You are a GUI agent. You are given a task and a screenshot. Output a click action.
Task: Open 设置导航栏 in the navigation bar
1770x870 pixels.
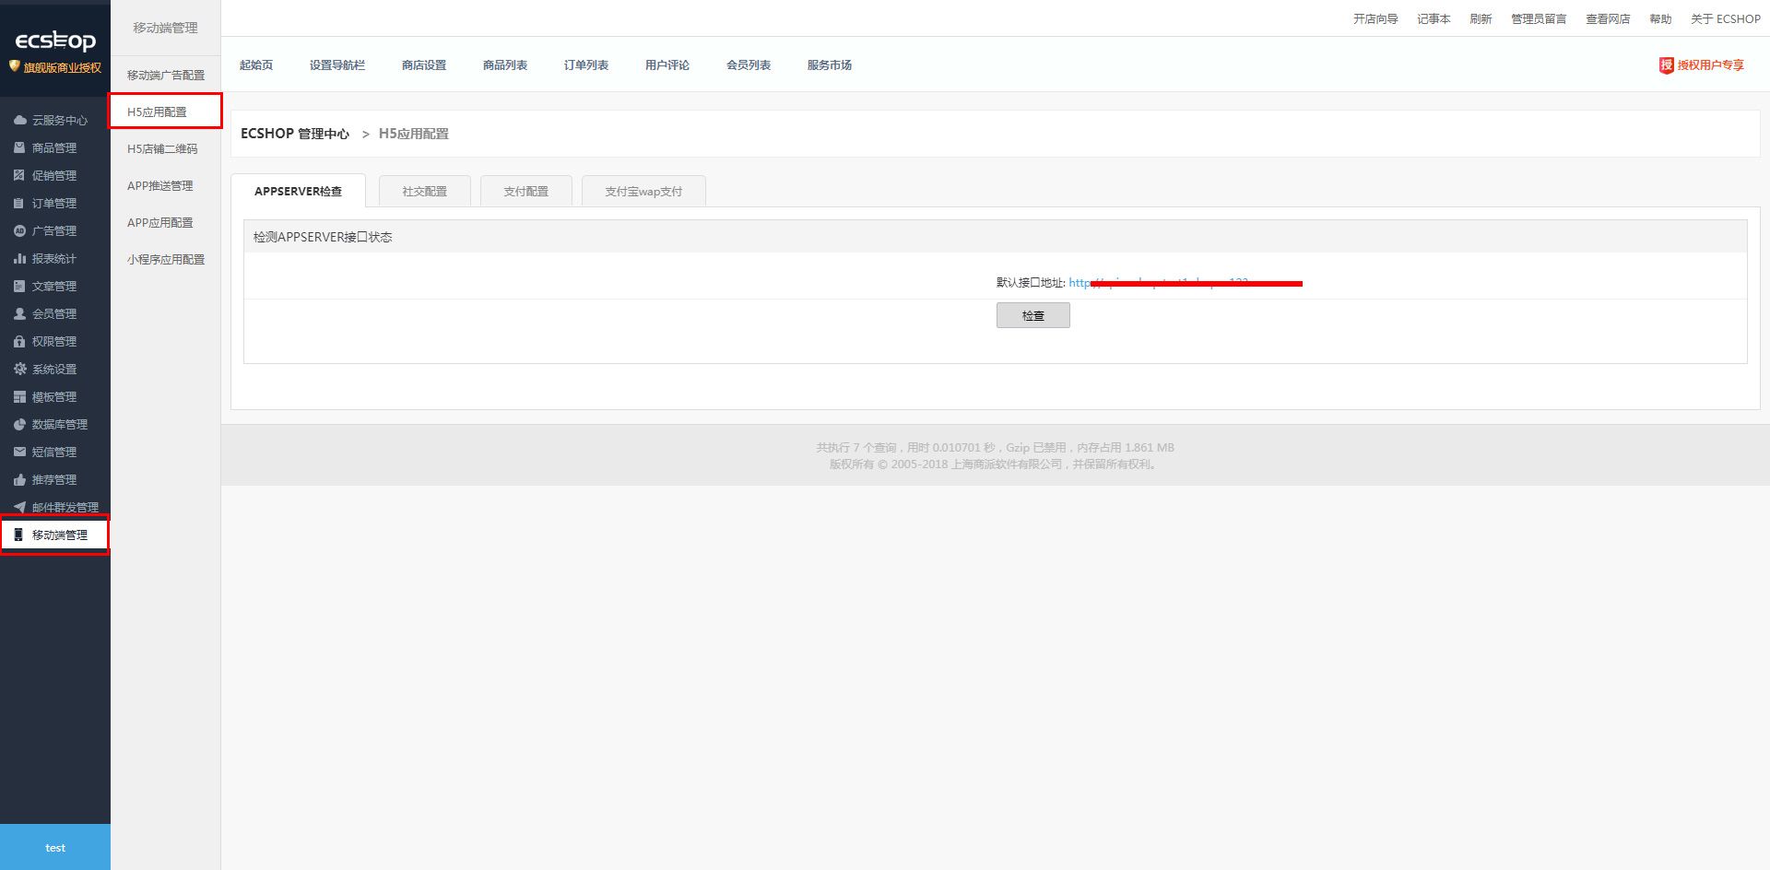click(x=337, y=65)
